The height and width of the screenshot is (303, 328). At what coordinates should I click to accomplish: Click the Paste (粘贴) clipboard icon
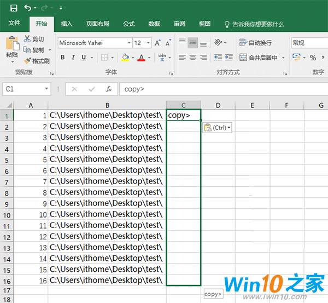click(11, 45)
